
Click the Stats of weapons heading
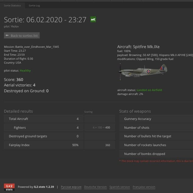tap(135, 111)
